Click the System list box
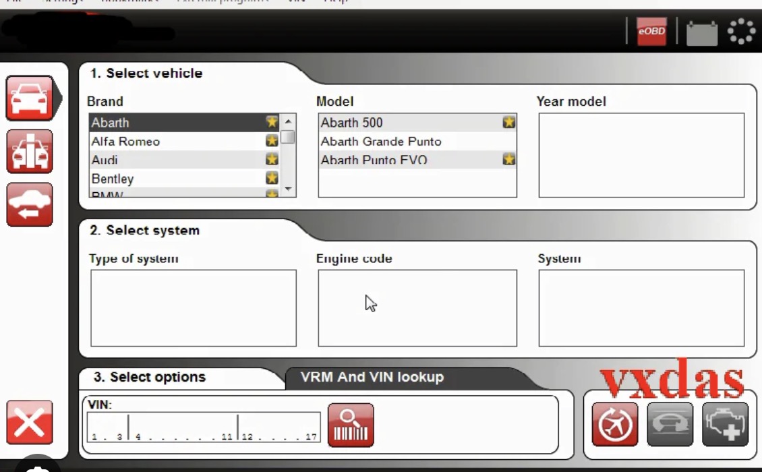 (x=641, y=308)
